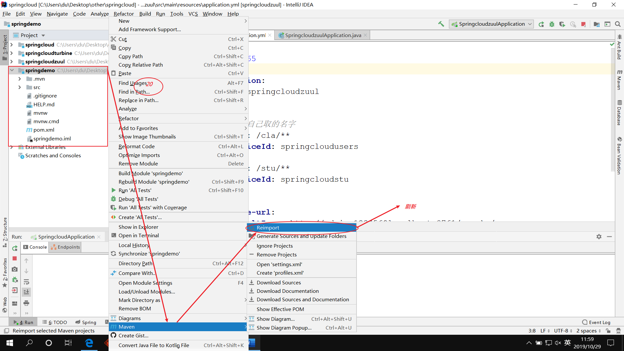Click the Up stack trace arrow in the console
The height and width of the screenshot is (351, 624).
26,261
